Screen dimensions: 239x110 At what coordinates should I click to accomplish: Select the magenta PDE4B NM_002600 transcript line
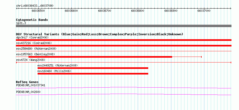(x=124, y=95)
